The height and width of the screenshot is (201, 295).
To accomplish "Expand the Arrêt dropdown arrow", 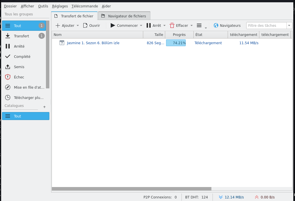I will point(164,26).
